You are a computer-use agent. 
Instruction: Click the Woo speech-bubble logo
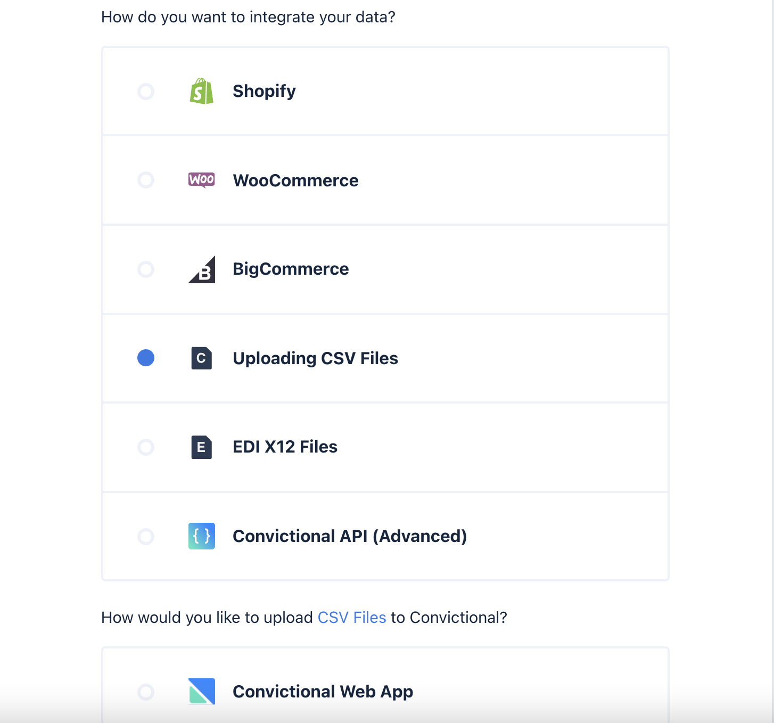coord(201,180)
